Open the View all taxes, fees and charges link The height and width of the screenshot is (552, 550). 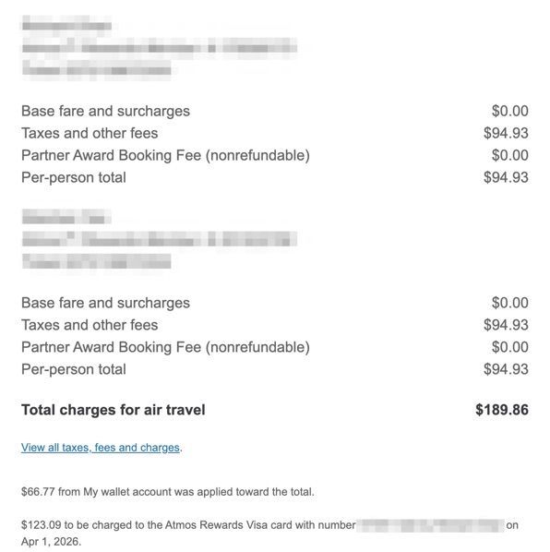pyautogui.click(x=101, y=448)
